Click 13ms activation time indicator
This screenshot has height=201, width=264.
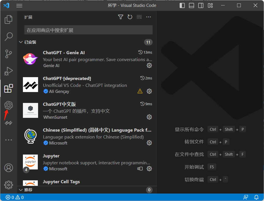pyautogui.click(x=145, y=52)
